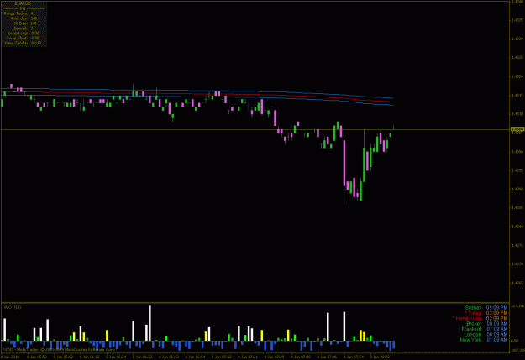Click the long pink bearish candle body
The height and width of the screenshot is (360, 525).
click(x=344, y=163)
